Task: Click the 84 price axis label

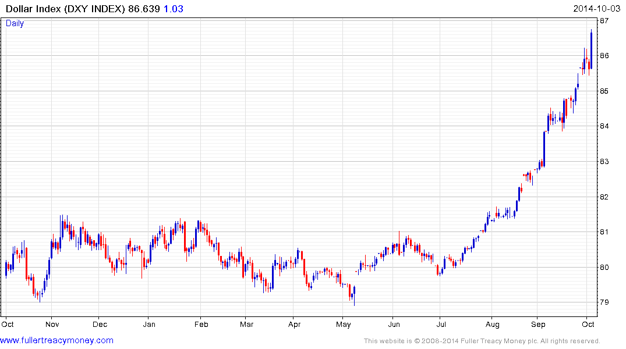Action: (604, 126)
